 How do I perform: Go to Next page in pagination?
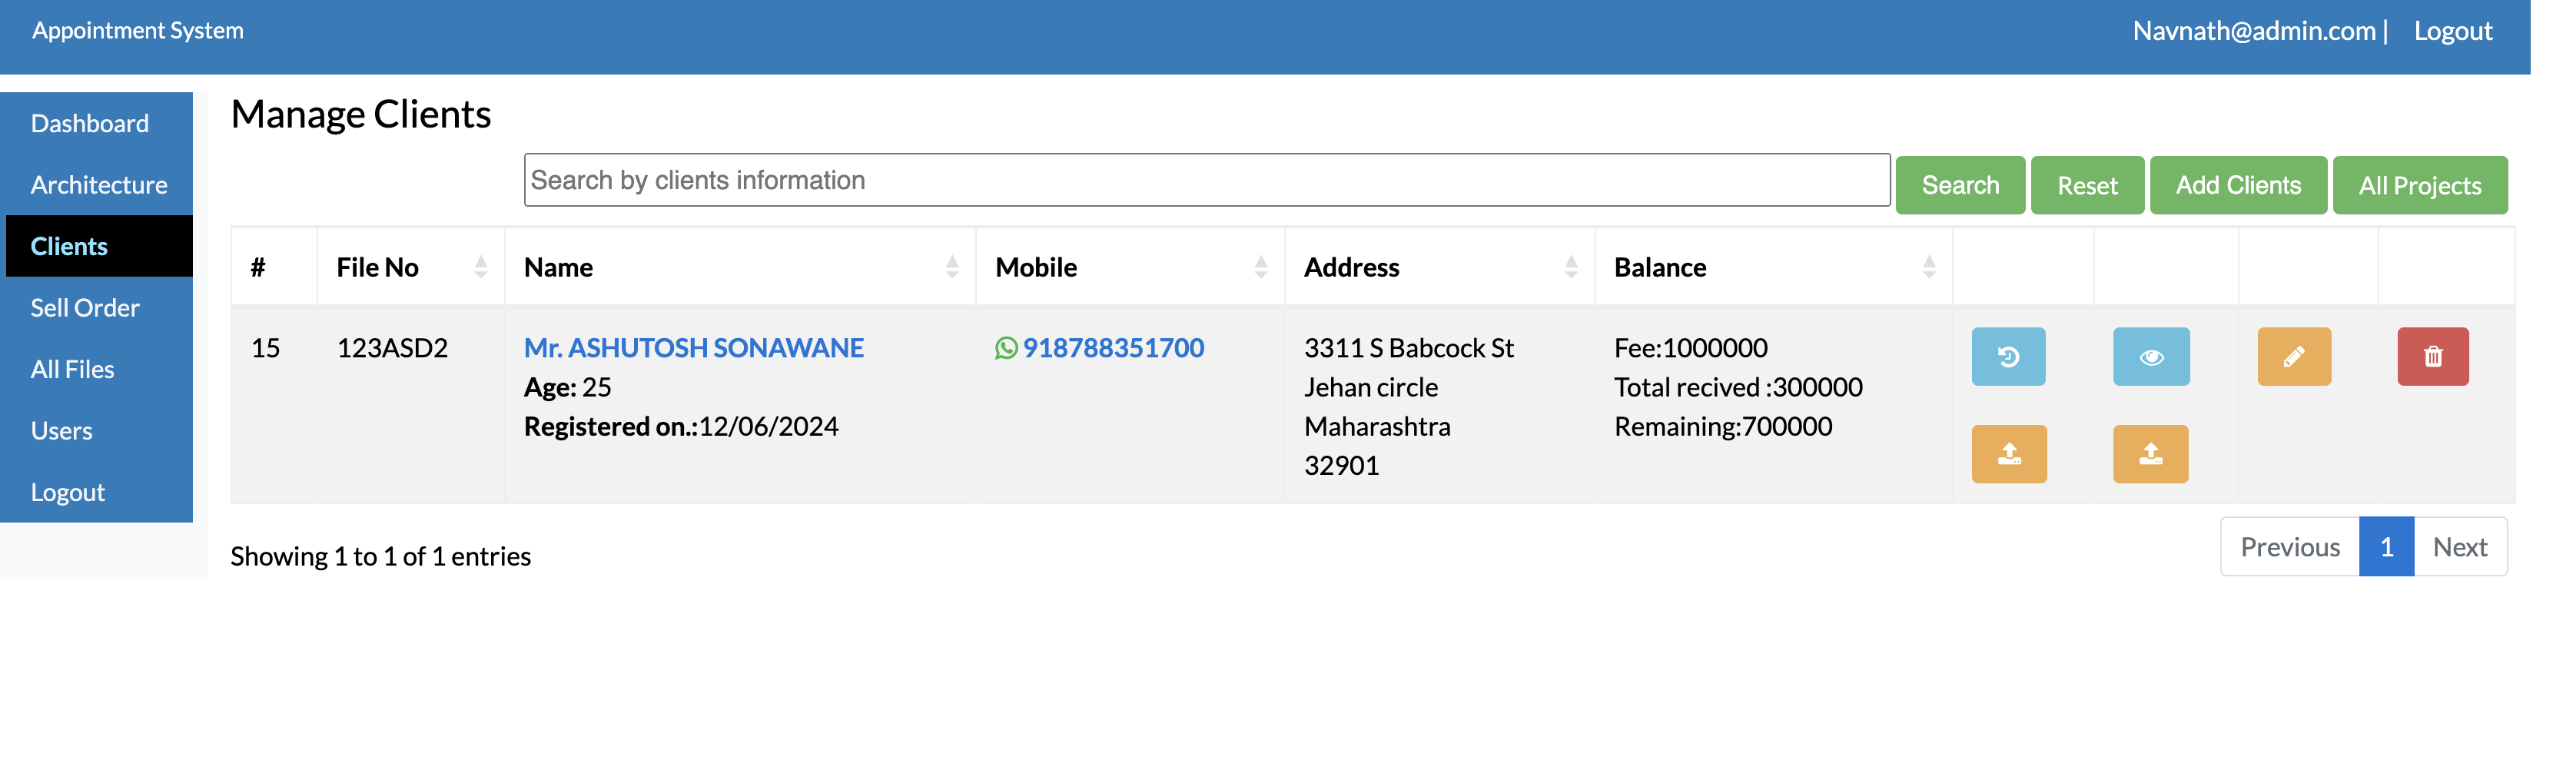(x=2458, y=547)
